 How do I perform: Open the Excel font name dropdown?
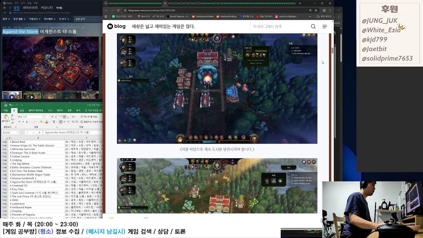(x=42, y=117)
